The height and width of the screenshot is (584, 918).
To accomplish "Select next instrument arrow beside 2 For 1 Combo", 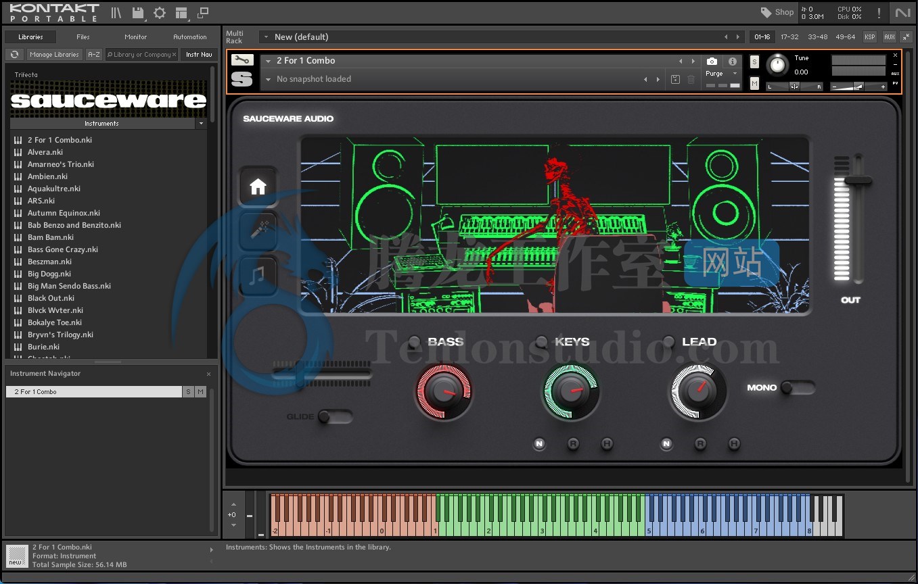I will click(693, 61).
